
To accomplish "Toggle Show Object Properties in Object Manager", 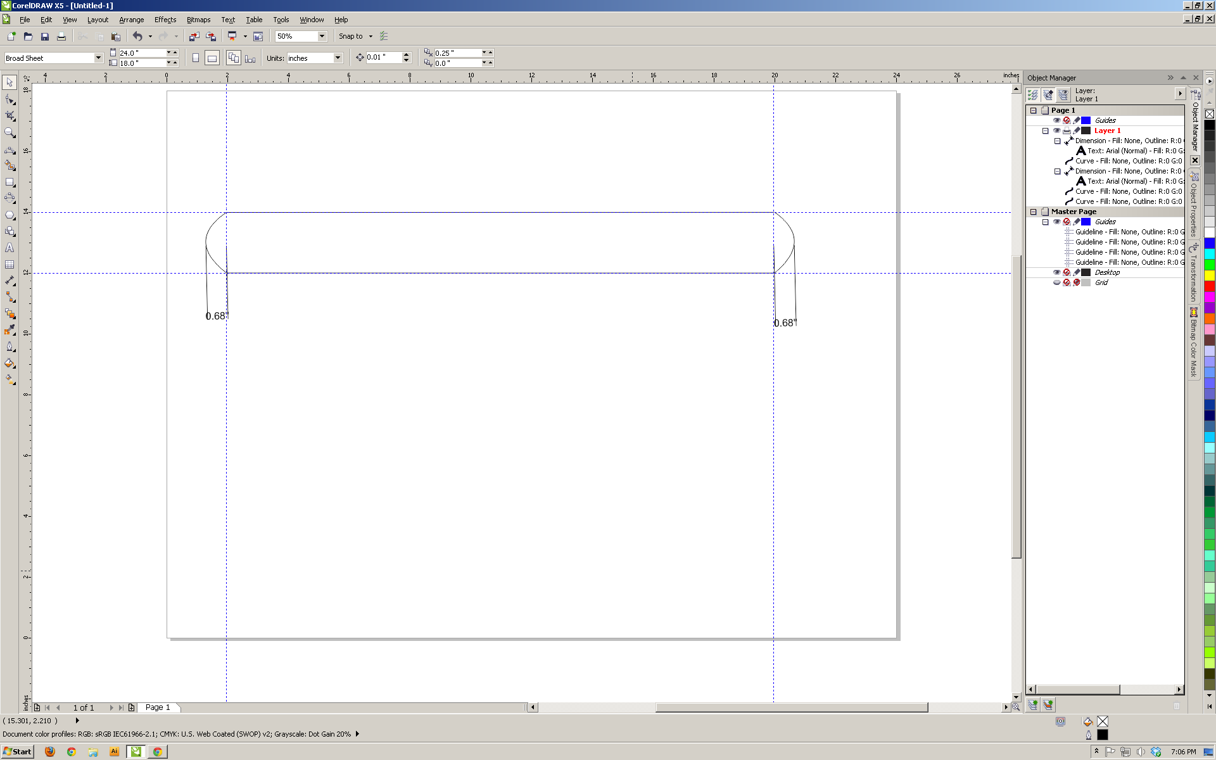I will point(1033,95).
